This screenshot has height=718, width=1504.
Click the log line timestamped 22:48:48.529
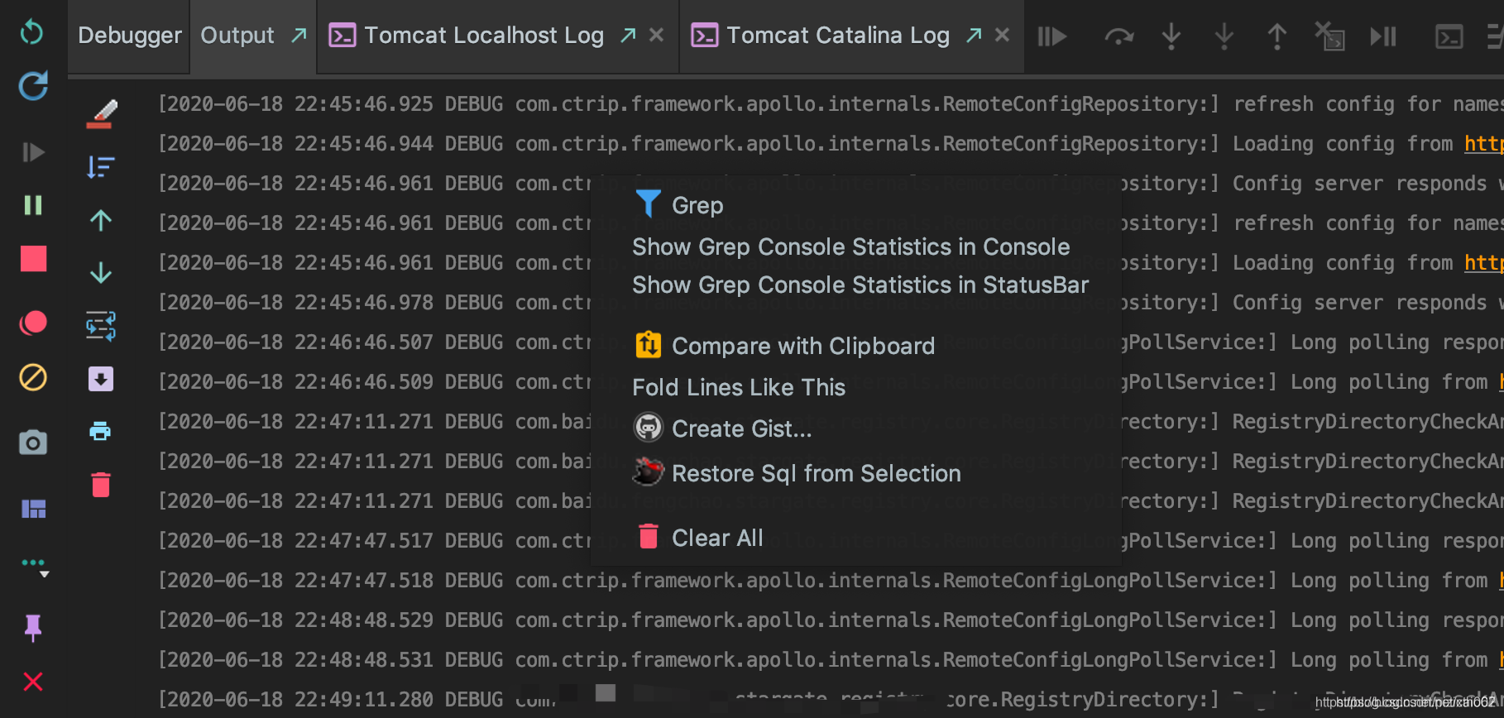tap(831, 620)
